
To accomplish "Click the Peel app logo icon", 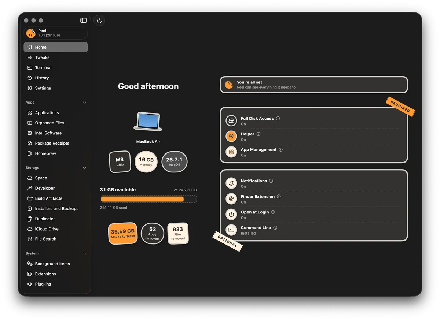I will [31, 33].
